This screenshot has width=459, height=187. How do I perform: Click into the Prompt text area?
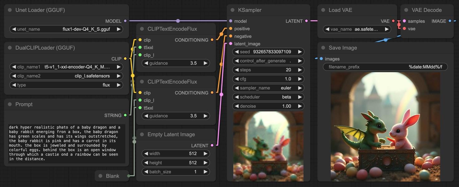point(66,144)
